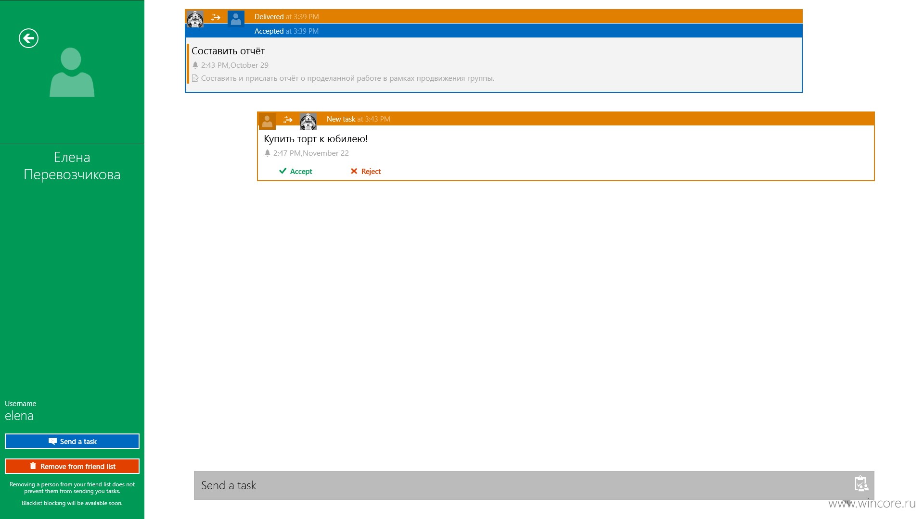Click the clipboard icon in task field
924x519 pixels.
coord(861,483)
